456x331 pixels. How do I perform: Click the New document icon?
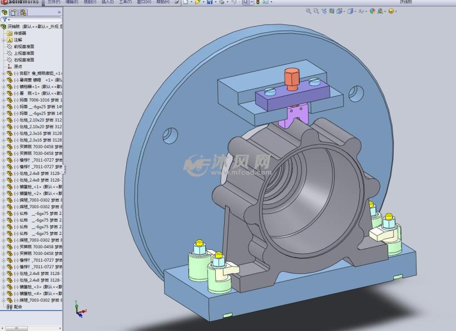tap(185, 2)
